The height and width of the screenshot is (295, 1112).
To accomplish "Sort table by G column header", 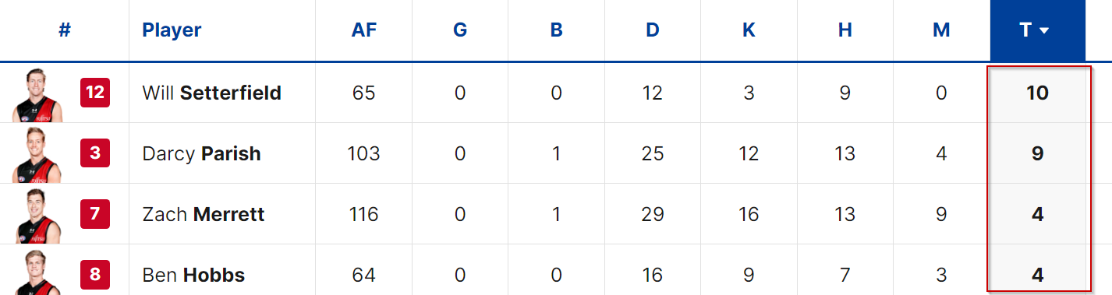I will (x=460, y=30).
